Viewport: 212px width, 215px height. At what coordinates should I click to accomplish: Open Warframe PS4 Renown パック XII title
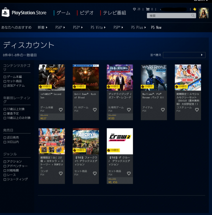click(153, 96)
